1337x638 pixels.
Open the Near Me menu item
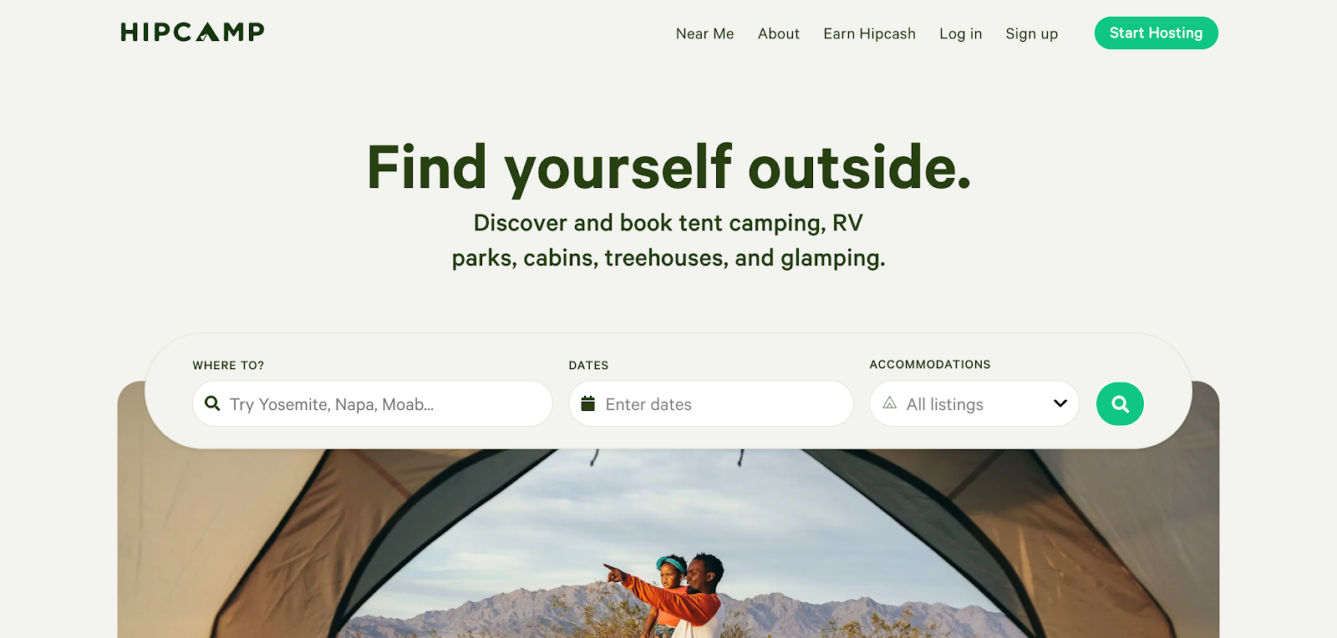coord(704,33)
